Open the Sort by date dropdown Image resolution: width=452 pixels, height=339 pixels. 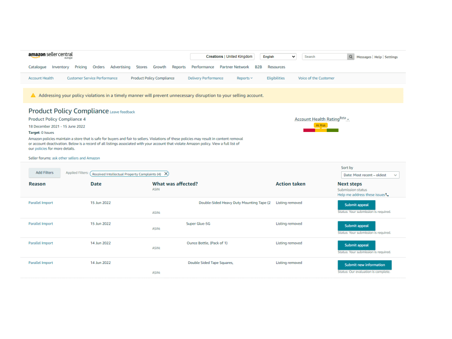370,175
